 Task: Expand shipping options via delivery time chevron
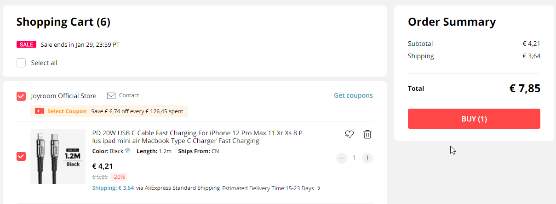[319, 188]
